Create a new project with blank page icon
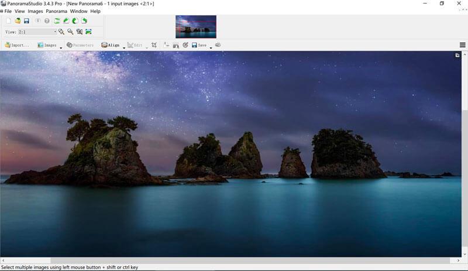Screen dimensions: 468x271 pos(8,20)
